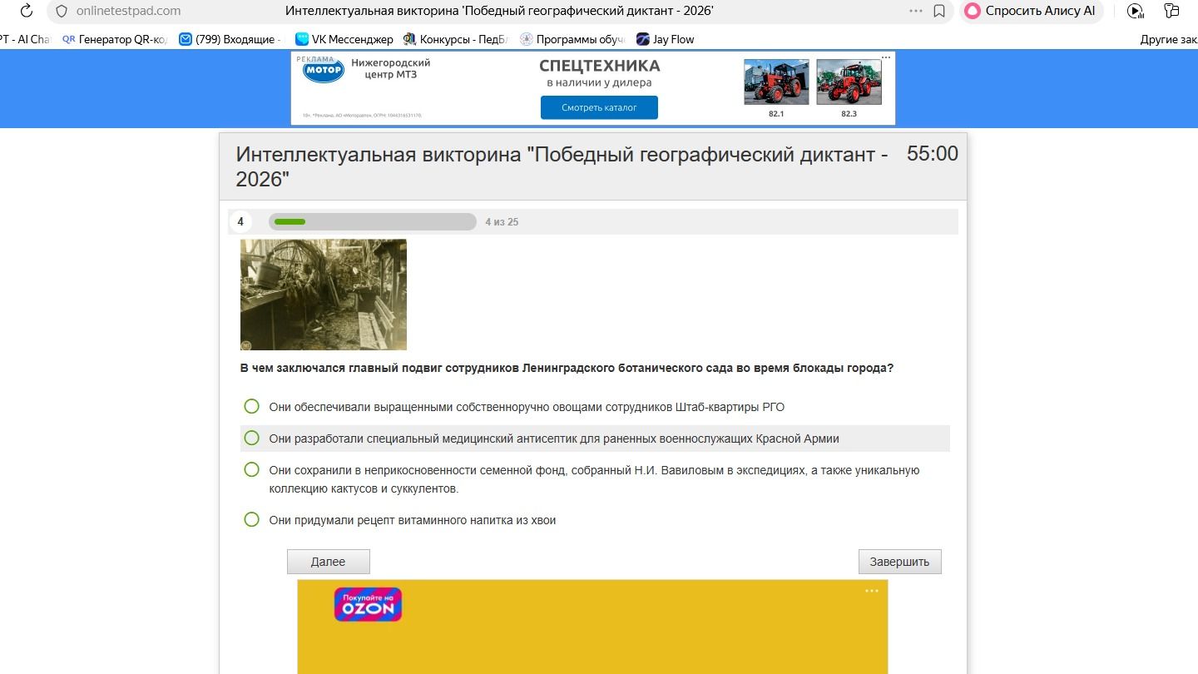The width and height of the screenshot is (1198, 674).
Task: Bookmark this page with the bookmark icon
Action: [x=939, y=11]
